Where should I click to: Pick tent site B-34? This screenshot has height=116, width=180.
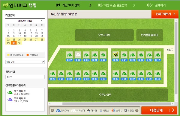(103, 74)
